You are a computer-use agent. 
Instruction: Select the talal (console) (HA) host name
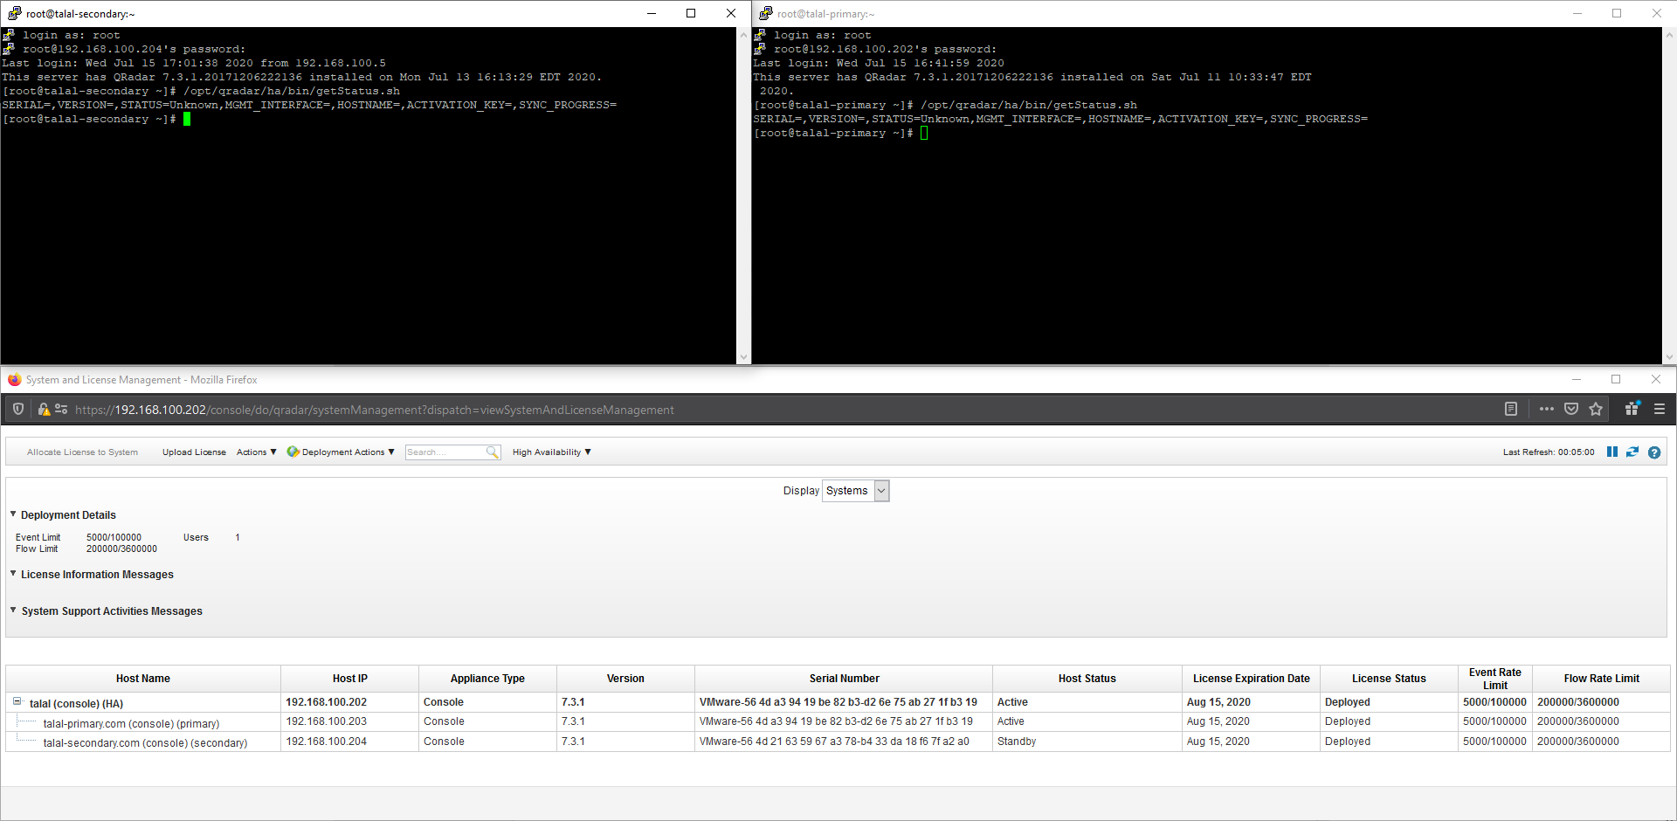76,704
